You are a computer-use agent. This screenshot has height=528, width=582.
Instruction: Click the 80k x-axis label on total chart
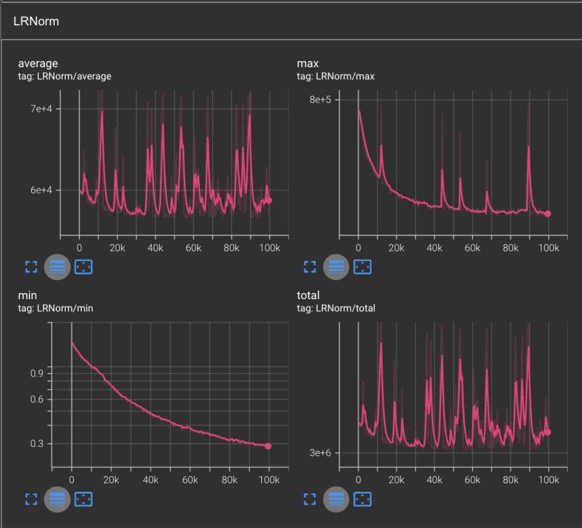pyautogui.click(x=511, y=480)
